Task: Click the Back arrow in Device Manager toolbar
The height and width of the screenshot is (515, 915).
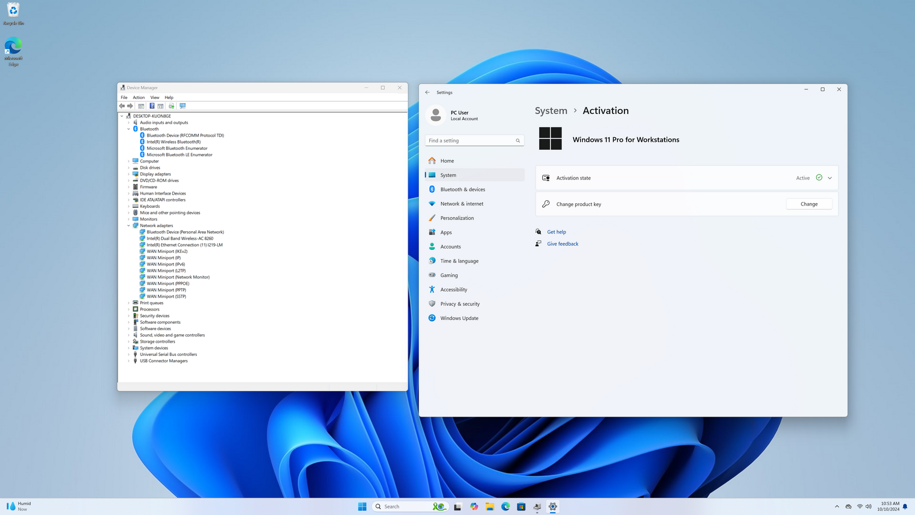Action: click(x=122, y=106)
